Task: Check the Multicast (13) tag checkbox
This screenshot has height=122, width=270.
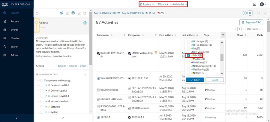Action: (x=189, y=63)
